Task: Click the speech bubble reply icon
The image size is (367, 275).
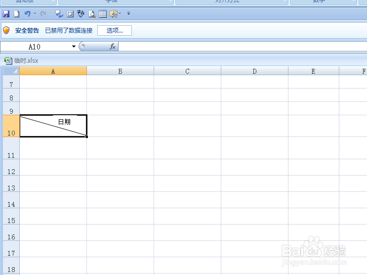Action: click(59, 14)
